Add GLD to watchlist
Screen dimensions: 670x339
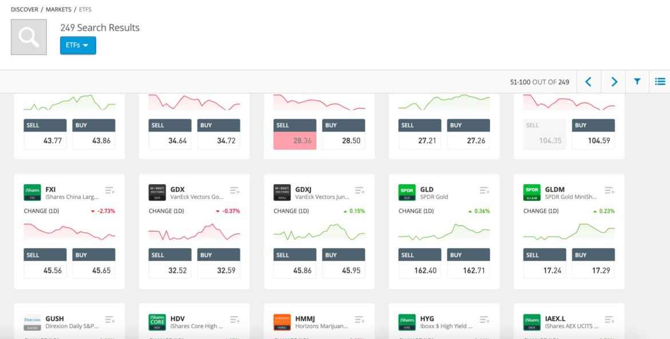pyautogui.click(x=484, y=190)
